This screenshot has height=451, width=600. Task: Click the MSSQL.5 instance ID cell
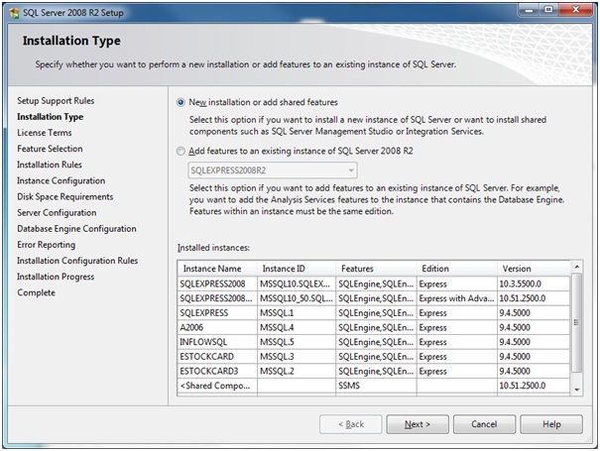coord(297,342)
